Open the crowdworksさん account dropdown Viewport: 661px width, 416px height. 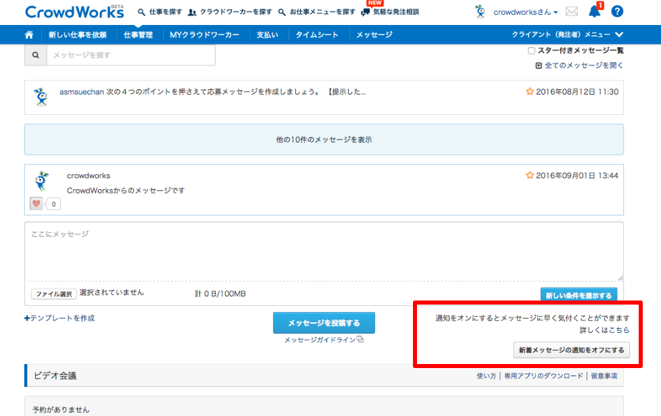525,12
